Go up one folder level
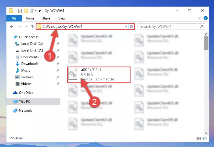The width and height of the screenshot is (214, 147). coord(32,26)
